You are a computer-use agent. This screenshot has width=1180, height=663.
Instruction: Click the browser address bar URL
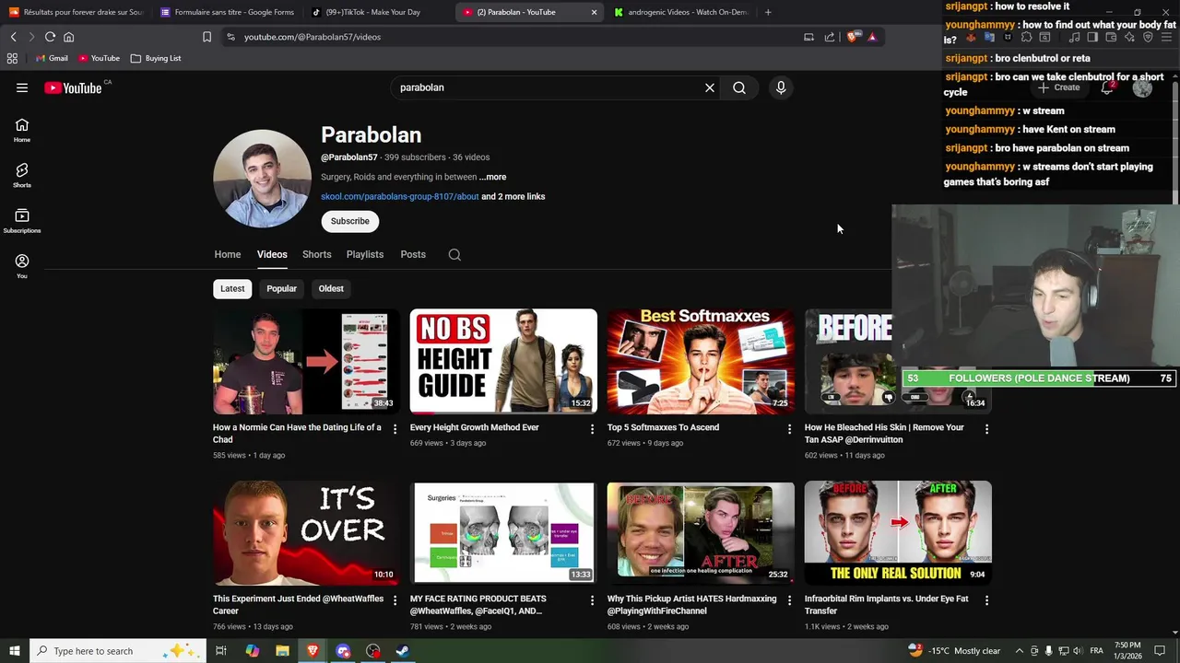pos(313,37)
